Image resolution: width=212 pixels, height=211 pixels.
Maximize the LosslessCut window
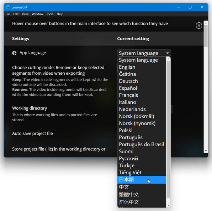point(190,7)
